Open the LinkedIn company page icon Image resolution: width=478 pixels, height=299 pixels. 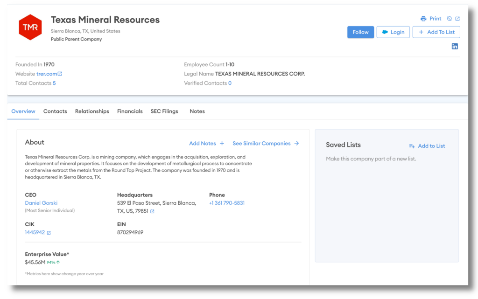point(455,46)
